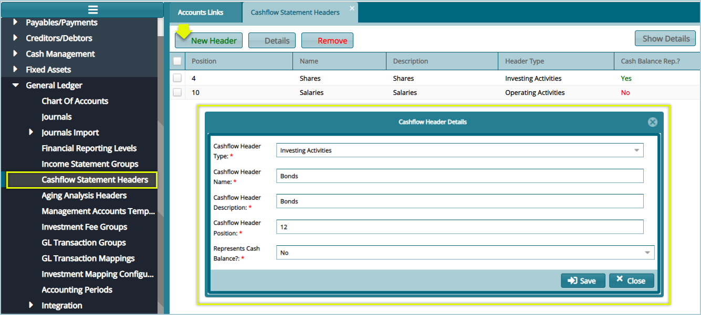Click the red No table value

click(625, 93)
